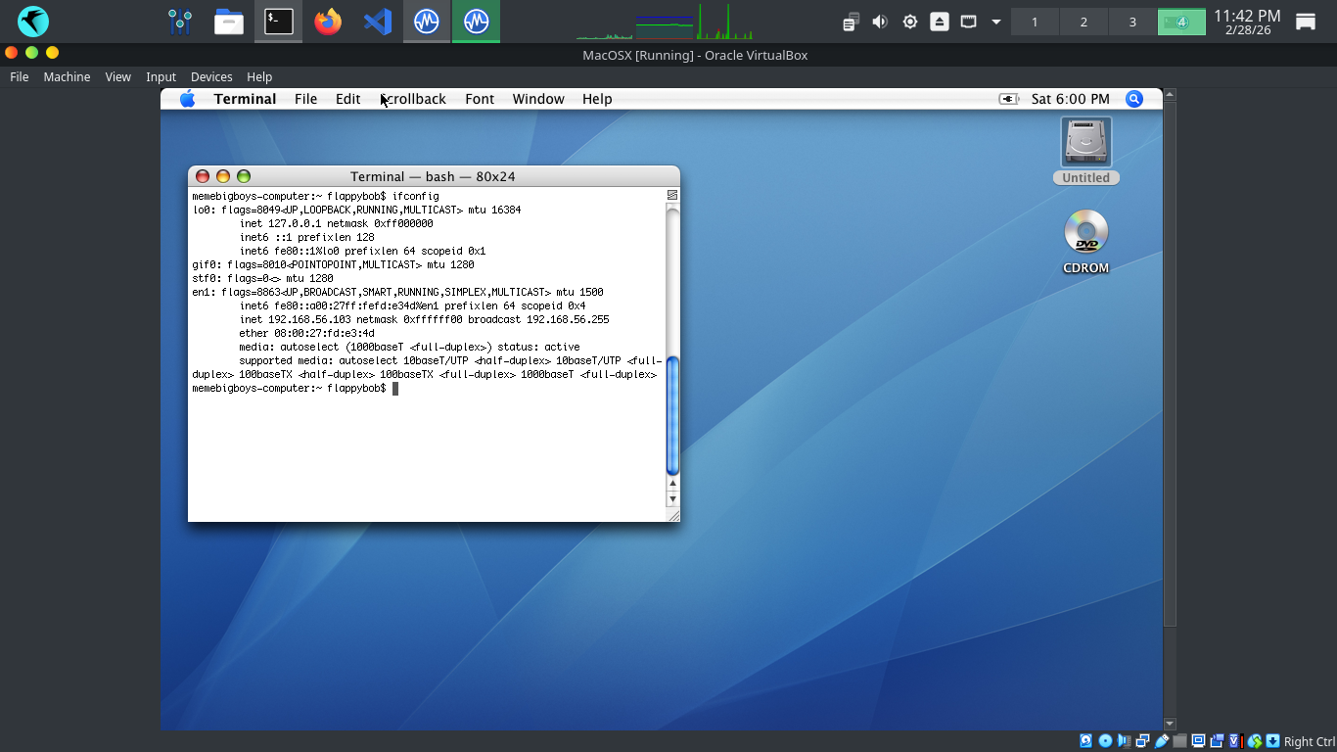The image size is (1337, 752).
Task: Expand hidden system tray icons arrow
Action: tap(996, 22)
